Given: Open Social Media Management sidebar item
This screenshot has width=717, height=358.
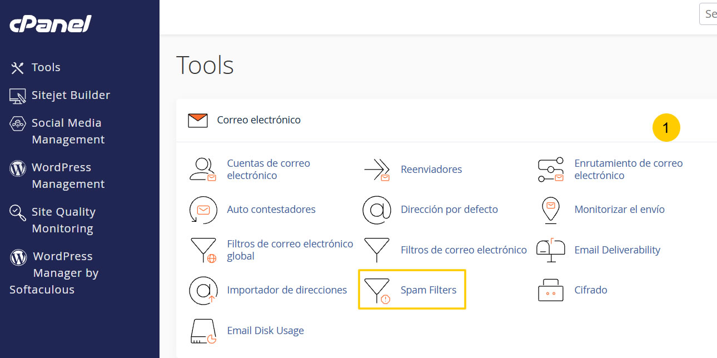Looking at the screenshot, I should [57, 131].
